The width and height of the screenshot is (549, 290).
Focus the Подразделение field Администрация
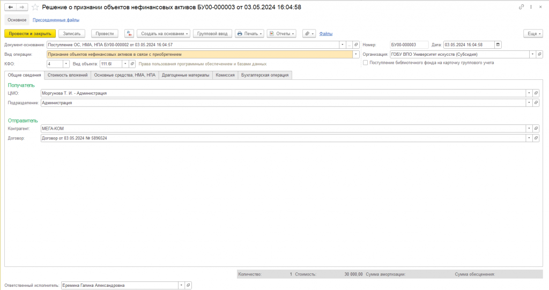click(283, 102)
